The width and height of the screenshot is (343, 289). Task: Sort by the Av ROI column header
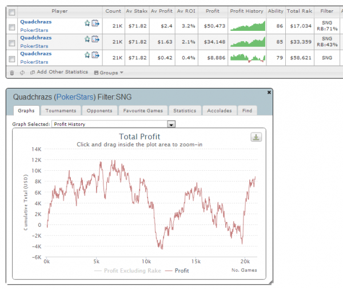[x=186, y=11]
